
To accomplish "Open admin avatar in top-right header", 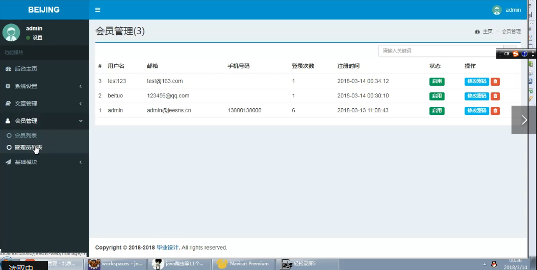I will pyautogui.click(x=497, y=10).
